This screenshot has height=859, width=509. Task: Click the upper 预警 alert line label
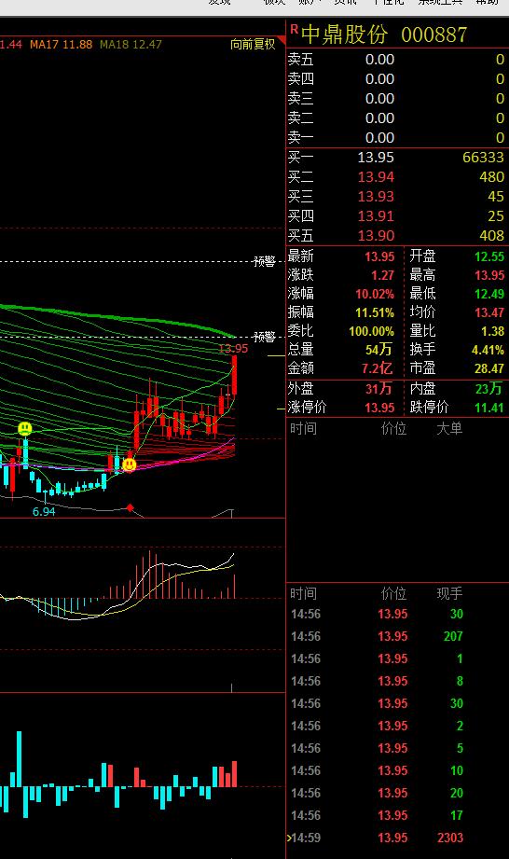pos(265,261)
